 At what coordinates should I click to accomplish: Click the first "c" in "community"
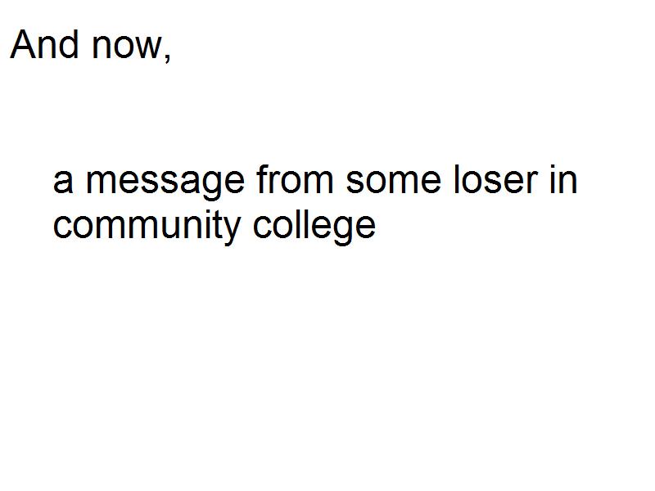point(62,227)
